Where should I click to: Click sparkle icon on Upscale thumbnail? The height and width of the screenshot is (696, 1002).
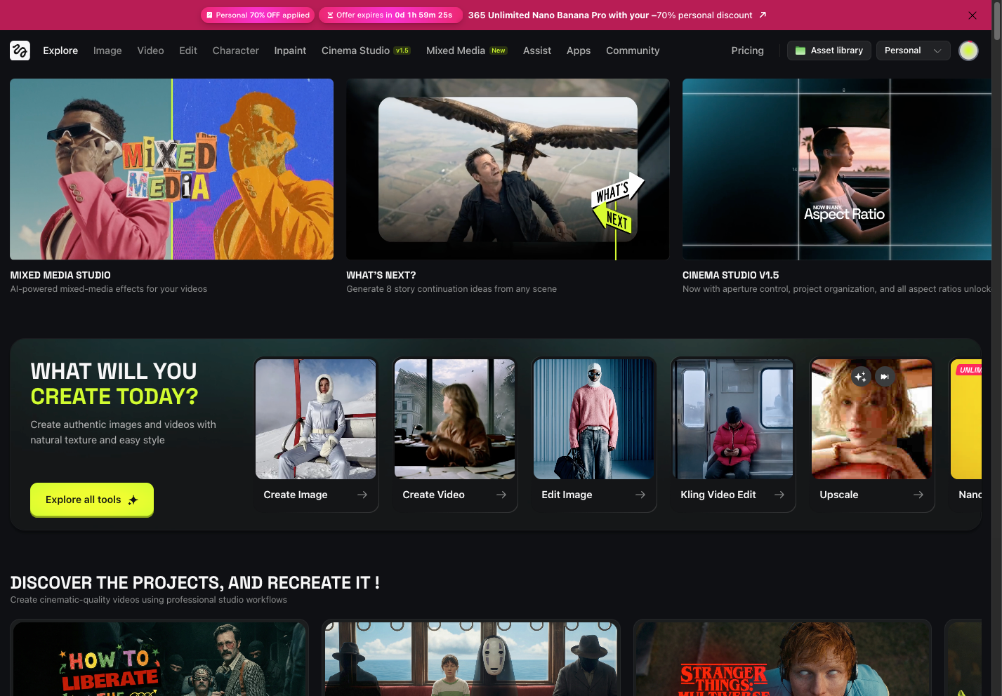(861, 377)
